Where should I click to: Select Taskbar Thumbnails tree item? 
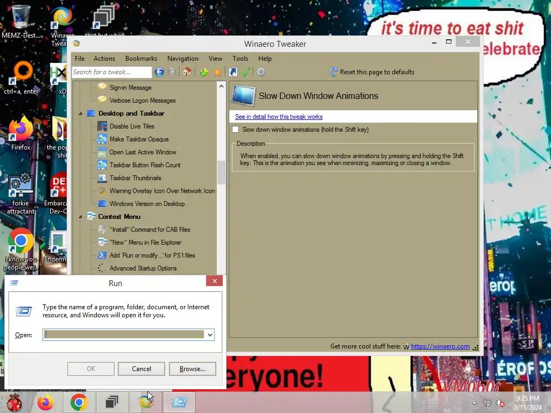tap(135, 178)
